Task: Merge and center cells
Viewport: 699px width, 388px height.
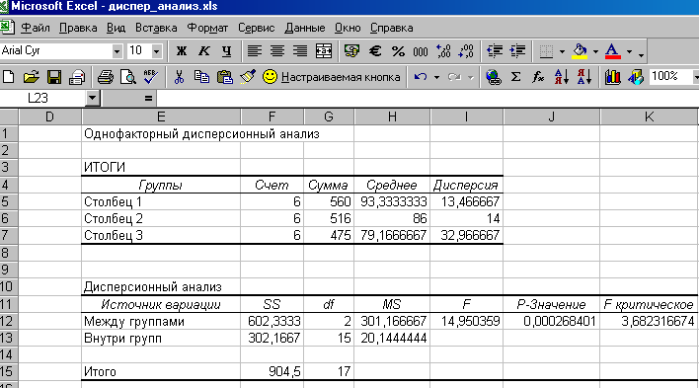Action: [x=323, y=51]
